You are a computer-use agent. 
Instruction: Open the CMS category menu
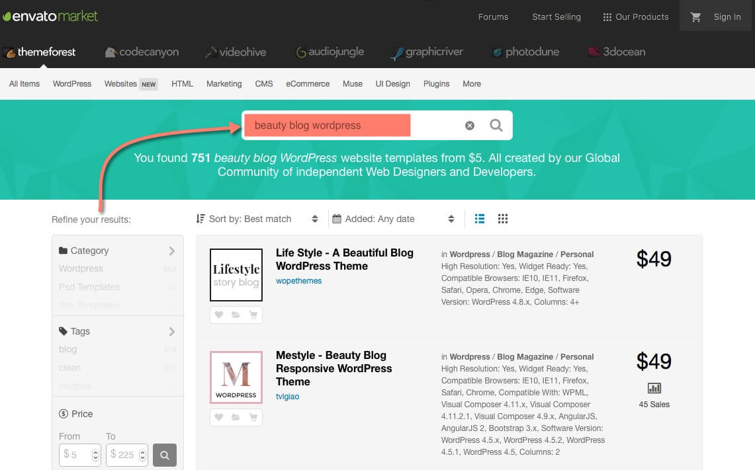point(264,84)
